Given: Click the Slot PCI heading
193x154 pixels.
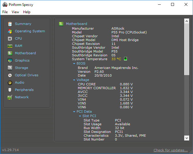Looking at the screenshot, I should pos(89,116).
